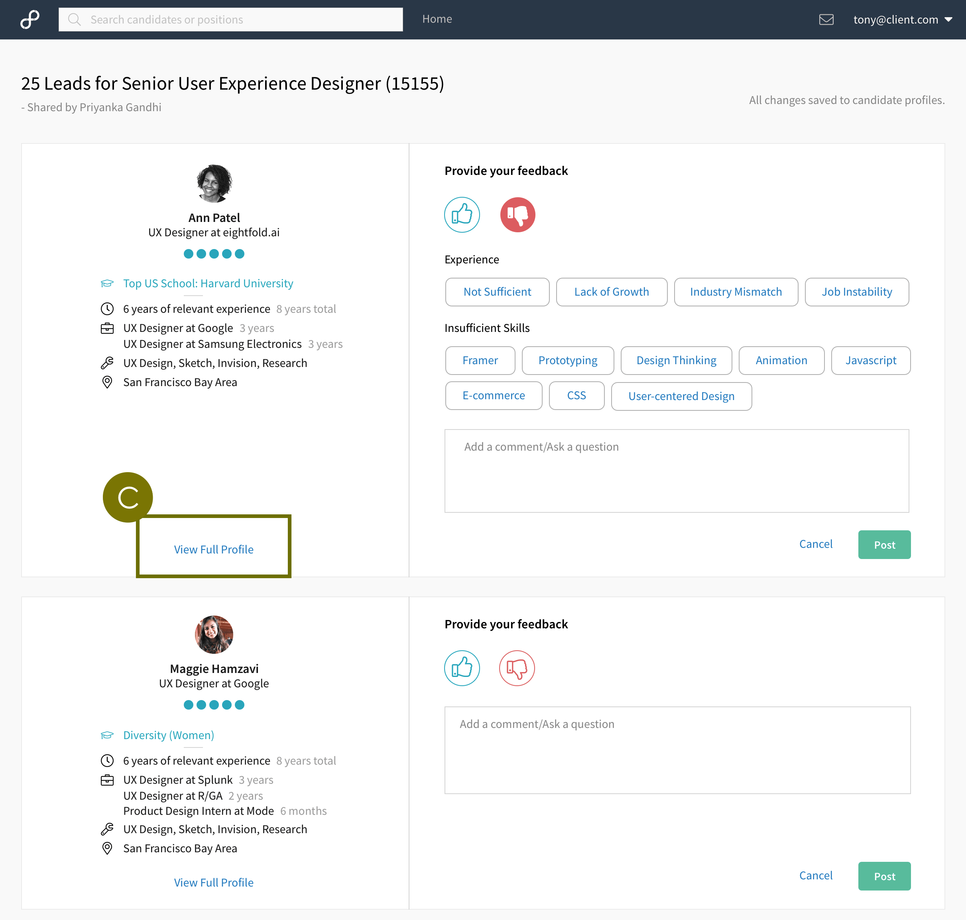Viewport: 966px width, 920px height.
Task: Open the mail envelope icon
Action: coord(826,20)
